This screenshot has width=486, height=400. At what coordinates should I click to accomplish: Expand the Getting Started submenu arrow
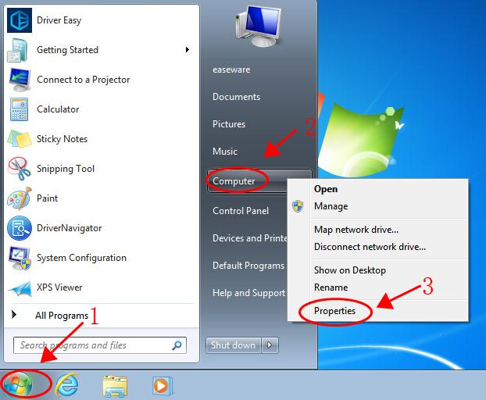point(188,49)
